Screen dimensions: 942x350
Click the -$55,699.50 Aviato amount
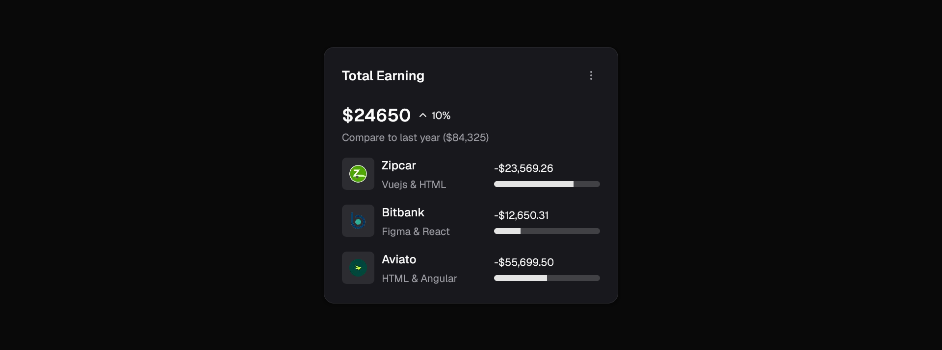pos(523,262)
